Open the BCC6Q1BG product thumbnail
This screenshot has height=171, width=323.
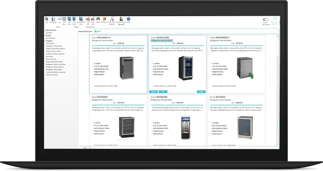pos(185,127)
